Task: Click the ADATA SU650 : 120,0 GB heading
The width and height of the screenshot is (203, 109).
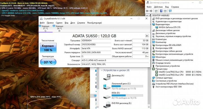Action: pos(94,36)
